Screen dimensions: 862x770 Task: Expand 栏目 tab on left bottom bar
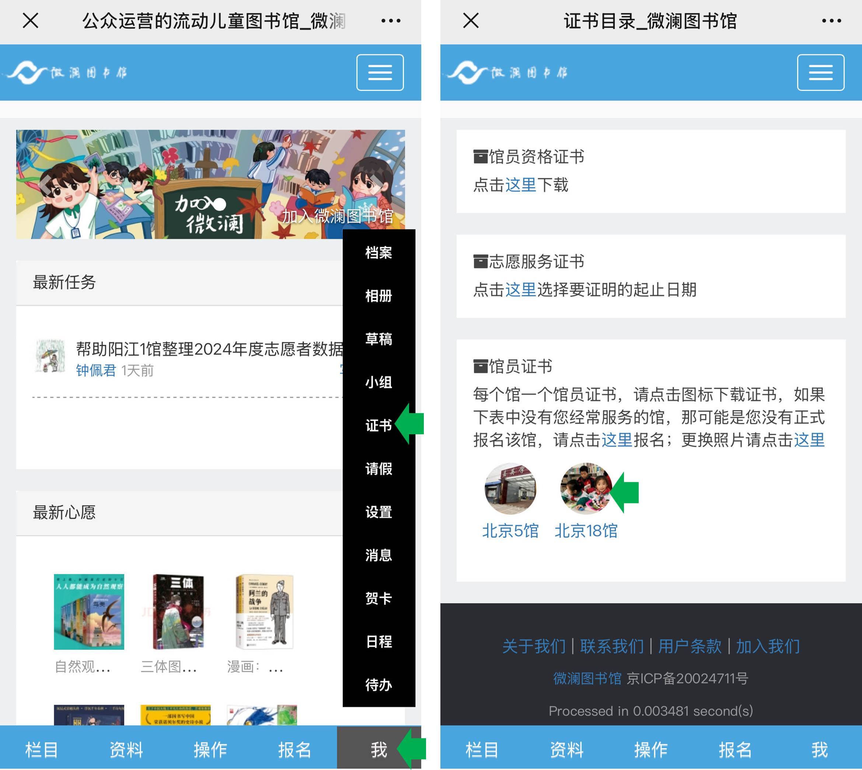[x=41, y=749]
